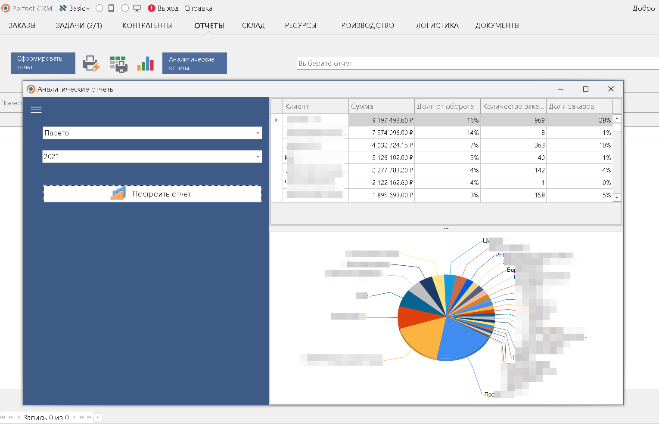
Task: Open the Basic theme dropdown
Action: (75, 8)
